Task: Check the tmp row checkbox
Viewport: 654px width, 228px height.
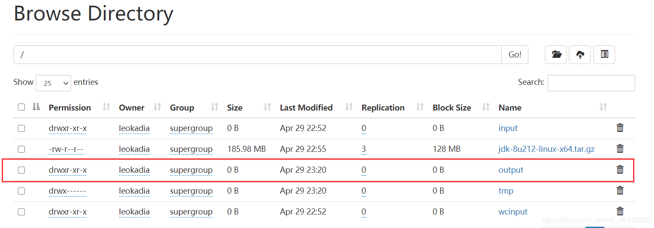Action: [x=21, y=191]
